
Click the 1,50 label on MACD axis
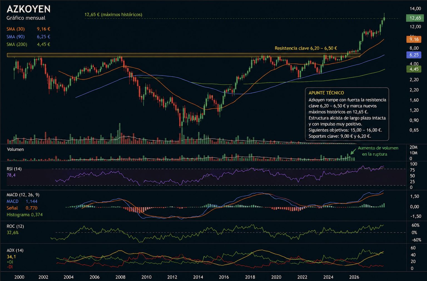(x=414, y=196)
